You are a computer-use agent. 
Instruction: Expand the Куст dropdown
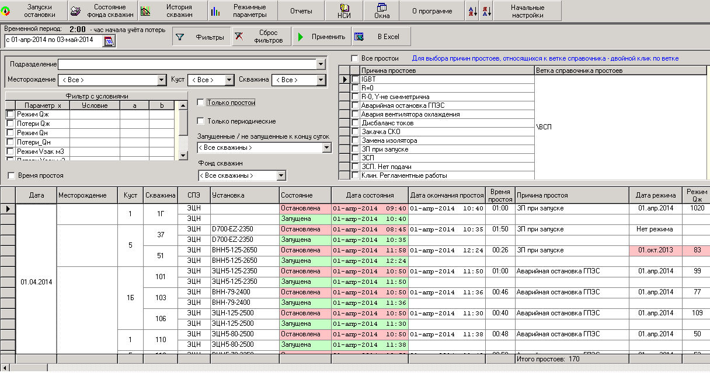click(x=229, y=80)
